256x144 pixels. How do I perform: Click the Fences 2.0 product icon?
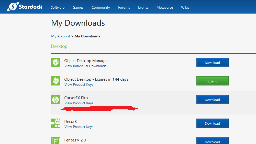(x=56, y=141)
